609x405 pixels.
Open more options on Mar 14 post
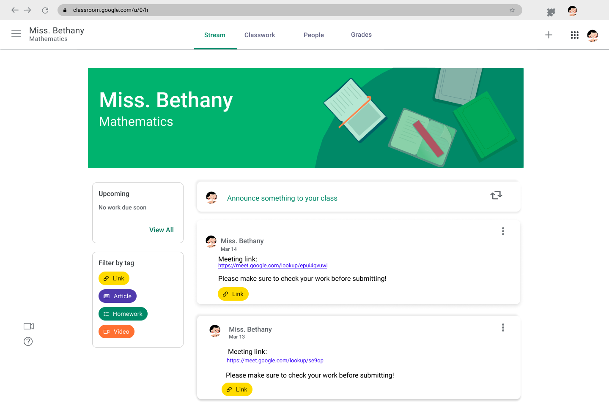pos(503,231)
